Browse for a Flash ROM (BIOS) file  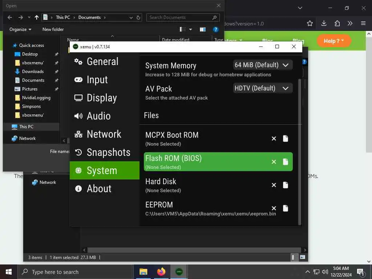click(286, 162)
